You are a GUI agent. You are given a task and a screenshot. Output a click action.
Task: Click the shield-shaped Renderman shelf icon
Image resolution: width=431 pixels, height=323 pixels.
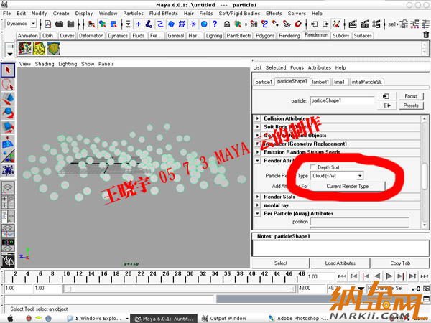click(x=53, y=48)
